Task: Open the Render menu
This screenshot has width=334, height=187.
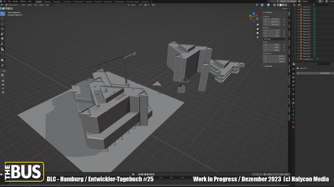Action: tap(15, 1)
